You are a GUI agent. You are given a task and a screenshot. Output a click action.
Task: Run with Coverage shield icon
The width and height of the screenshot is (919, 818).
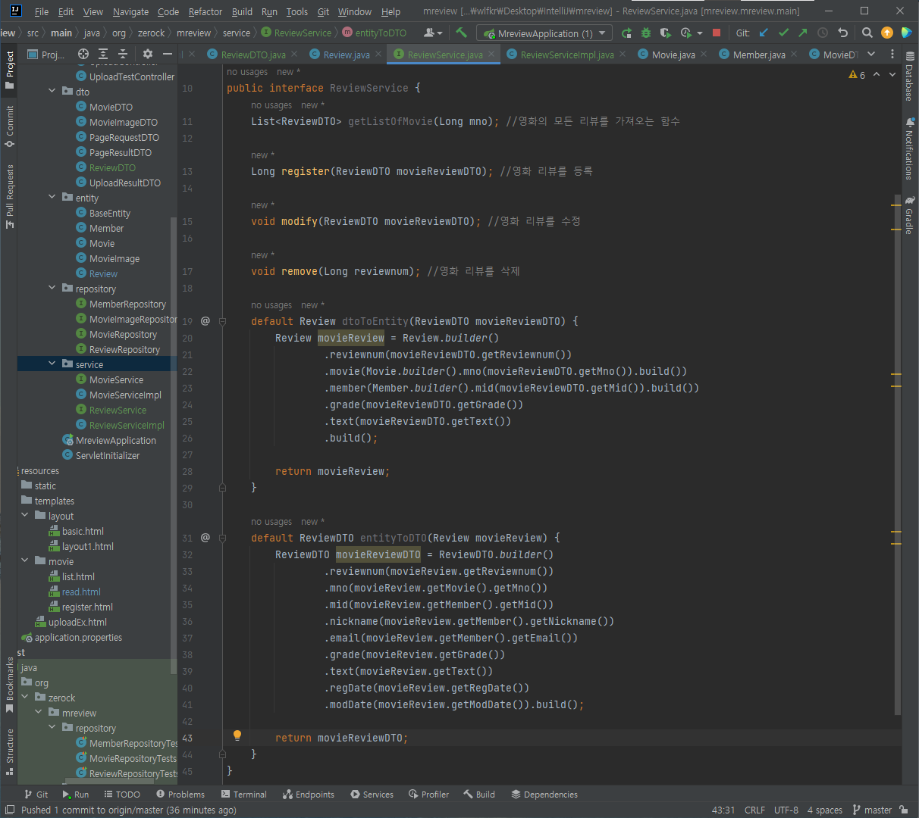(666, 33)
